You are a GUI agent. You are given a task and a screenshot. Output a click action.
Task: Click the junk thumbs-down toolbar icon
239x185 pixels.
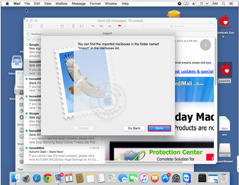coord(81,26)
